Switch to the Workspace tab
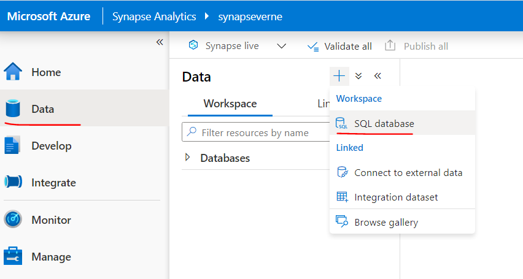This screenshot has width=523, height=279. click(x=230, y=104)
